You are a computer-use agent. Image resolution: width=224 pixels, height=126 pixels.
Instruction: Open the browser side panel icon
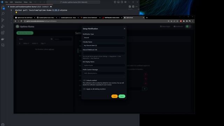tap(187, 21)
